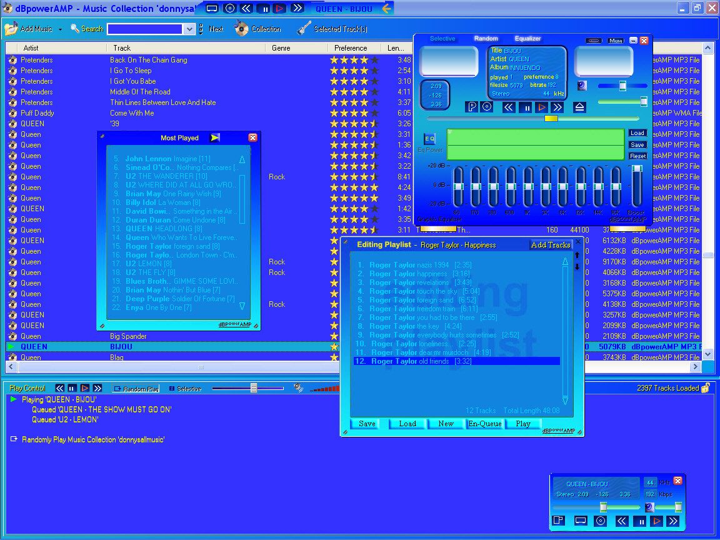Screen dimensions: 720x540
Task: Open Collection via the disc icon
Action: pos(241,29)
